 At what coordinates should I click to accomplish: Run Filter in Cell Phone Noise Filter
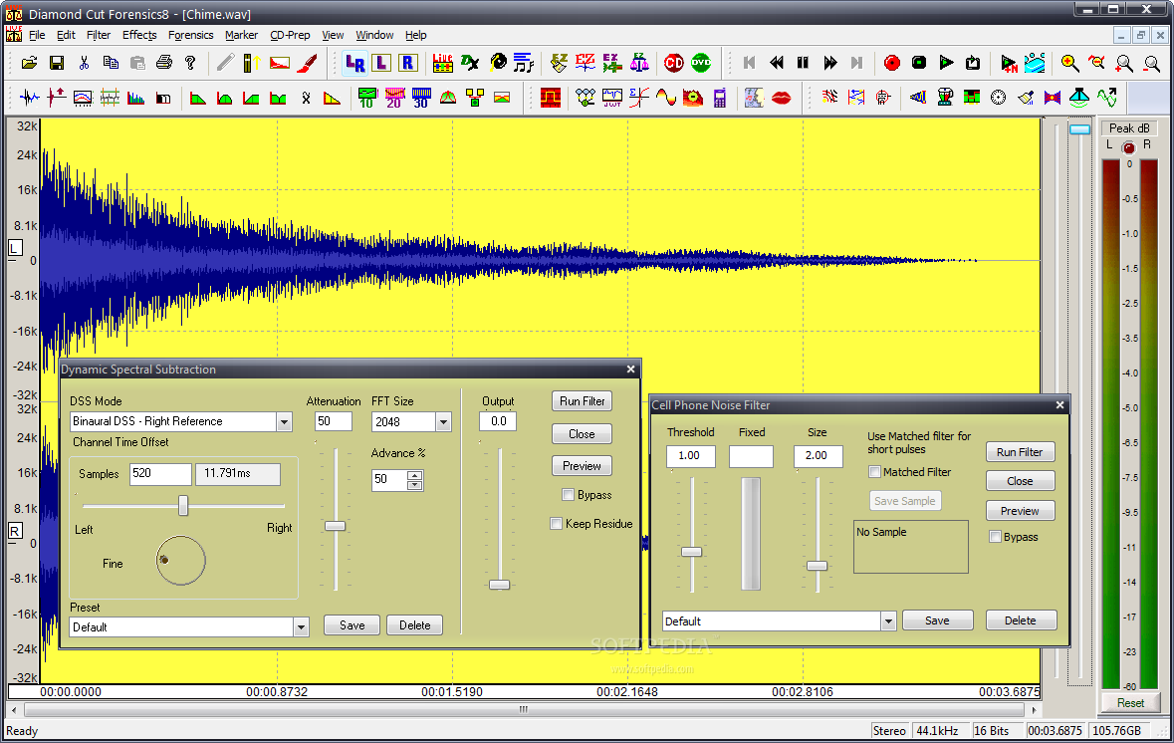pos(1020,452)
